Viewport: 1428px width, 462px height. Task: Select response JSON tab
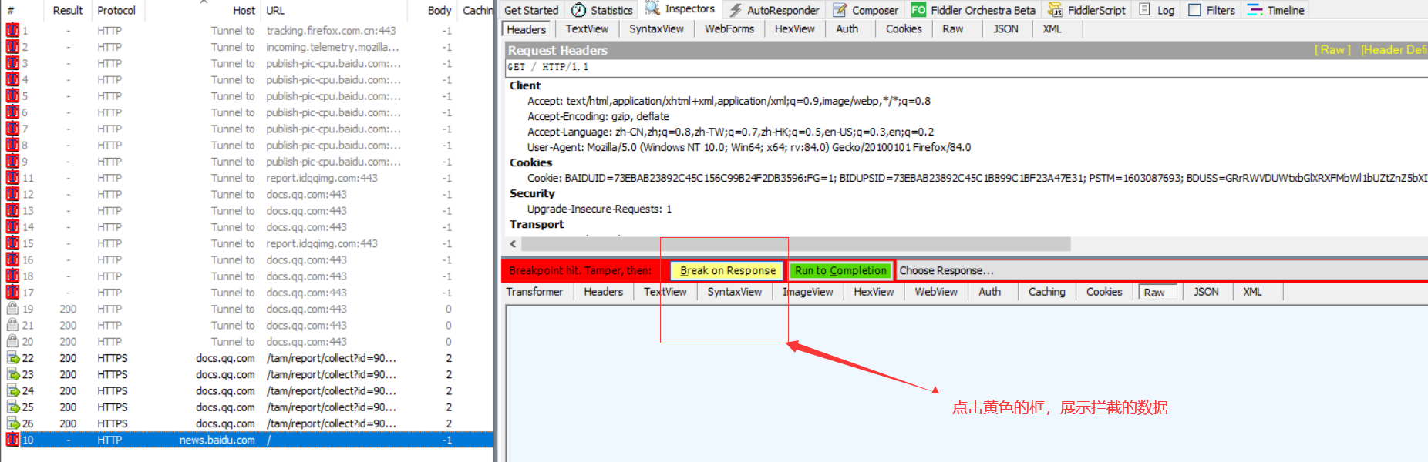1206,292
